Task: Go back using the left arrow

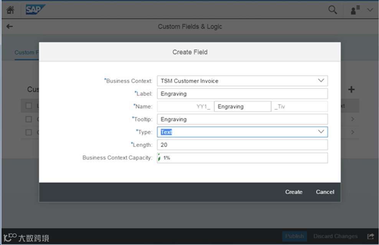Action: 10,26
